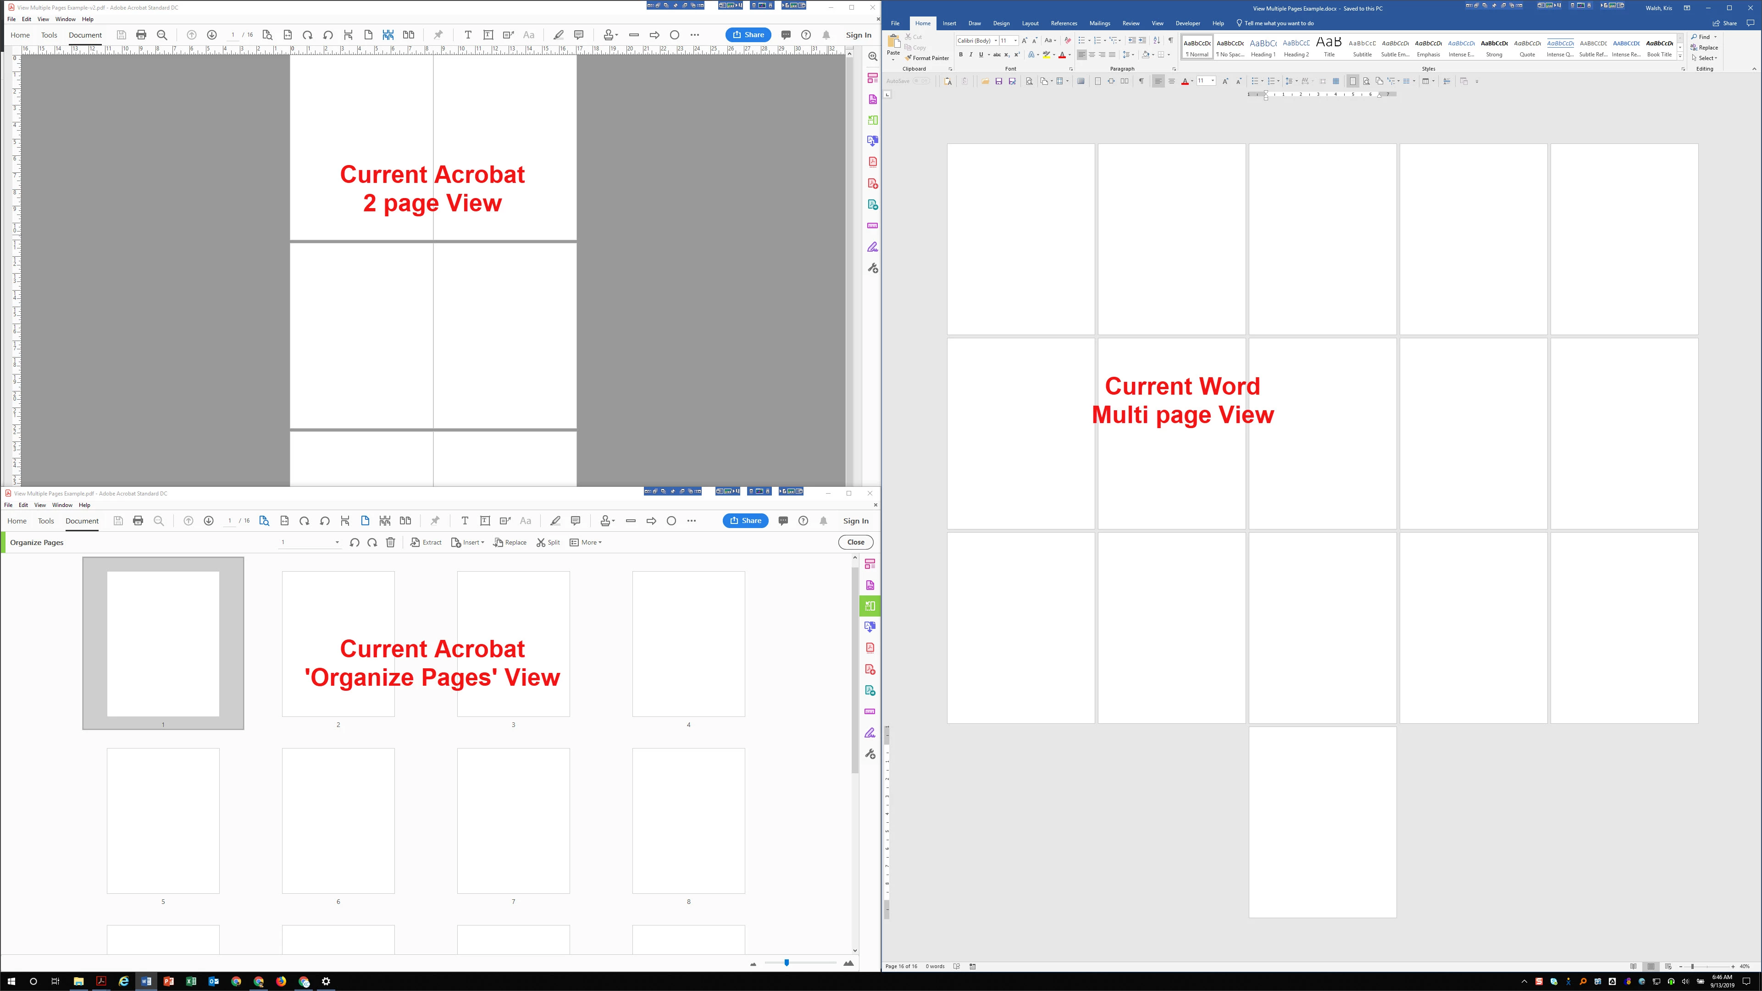The image size is (1762, 991).
Task: Click Share button in top Acrobat window
Action: [748, 35]
